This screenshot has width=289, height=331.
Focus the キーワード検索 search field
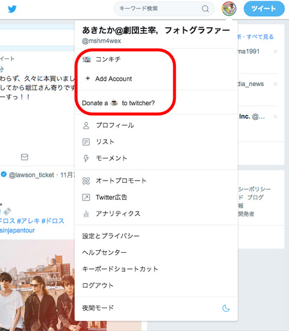[x=164, y=8]
